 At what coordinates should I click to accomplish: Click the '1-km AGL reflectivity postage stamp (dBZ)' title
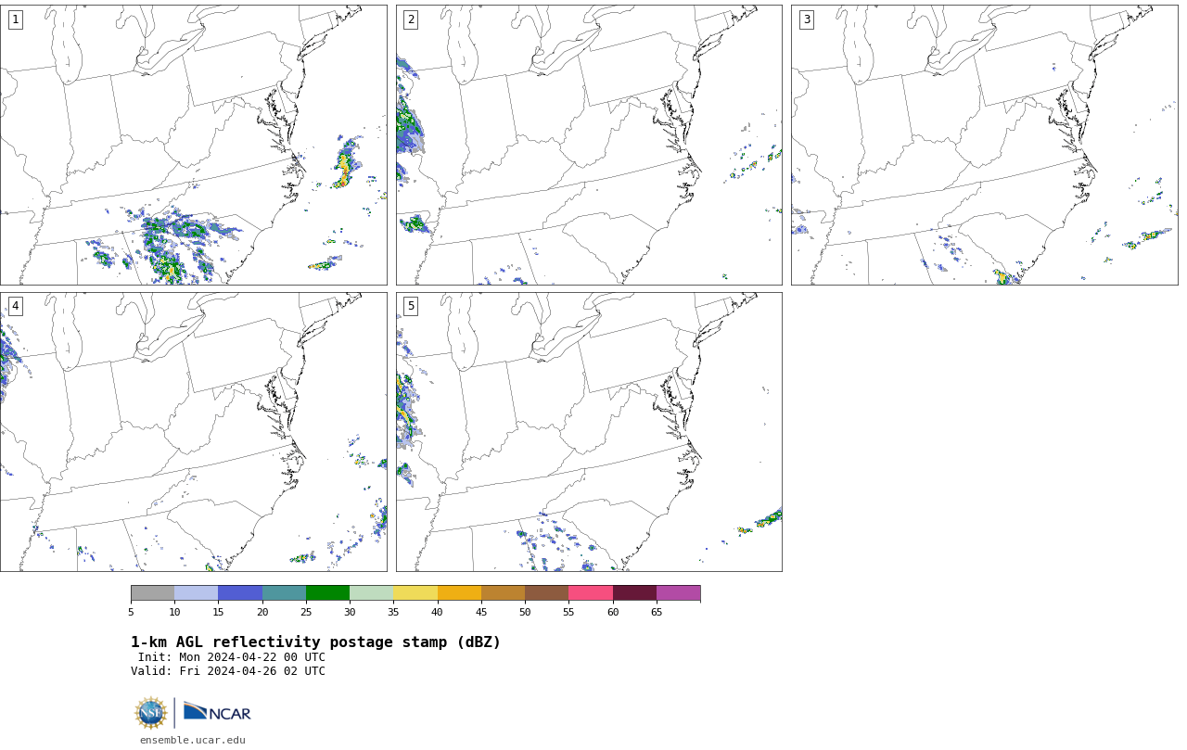[x=315, y=642]
